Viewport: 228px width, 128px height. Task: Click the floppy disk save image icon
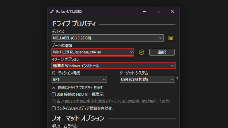coord(171,38)
